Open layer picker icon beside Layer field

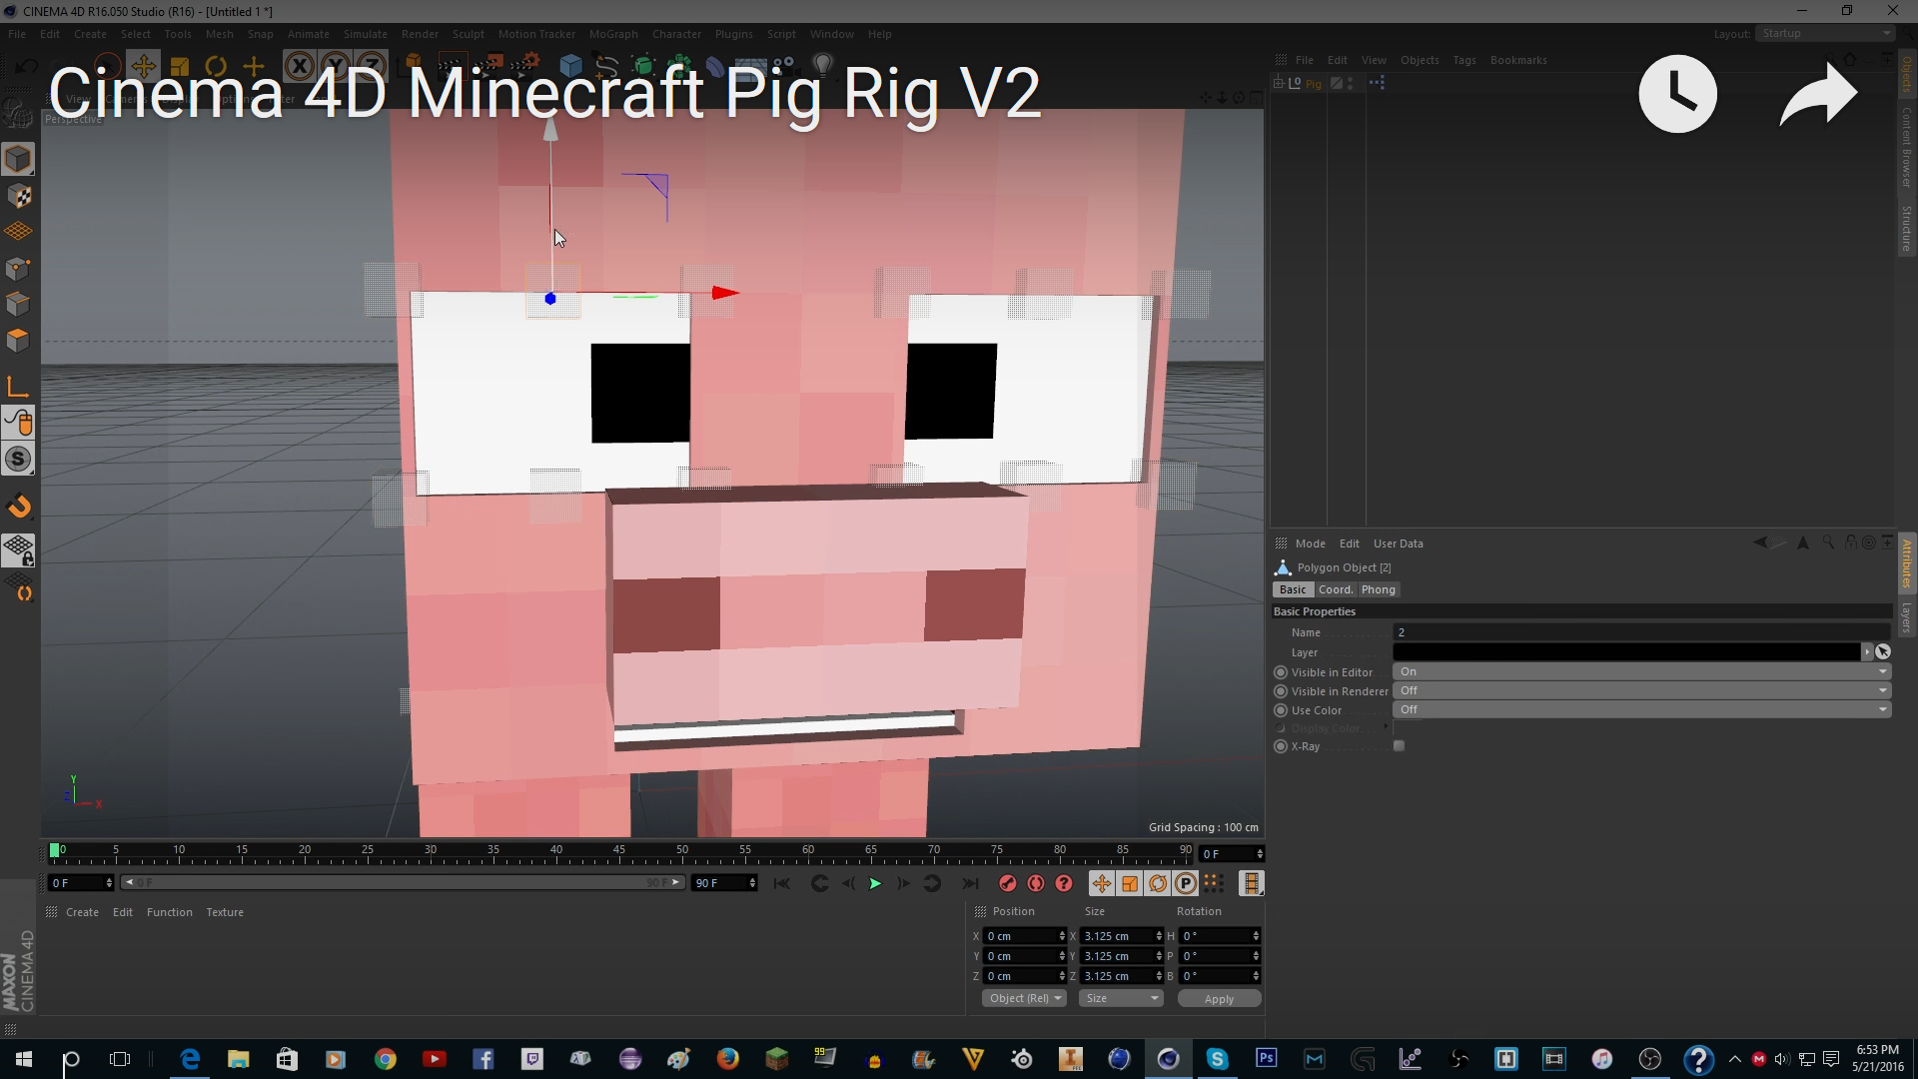1883,651
